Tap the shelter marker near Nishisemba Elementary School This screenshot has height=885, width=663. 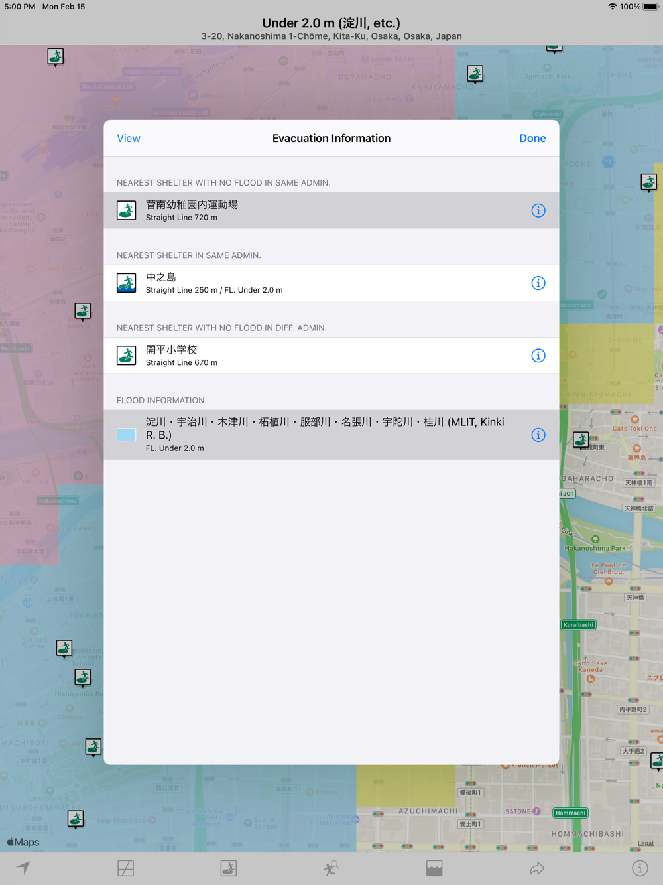pos(64,648)
